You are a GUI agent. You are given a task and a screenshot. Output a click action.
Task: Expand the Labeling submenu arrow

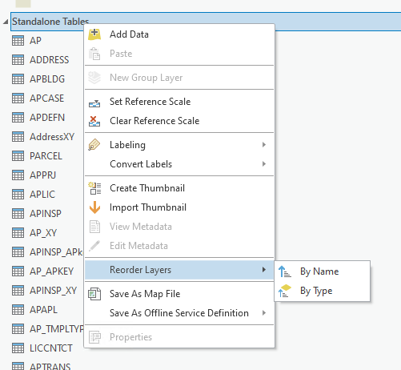[x=264, y=145]
